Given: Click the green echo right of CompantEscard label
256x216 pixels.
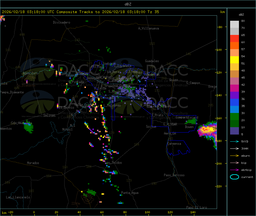Looking at the screenshot, I should click(x=191, y=121).
